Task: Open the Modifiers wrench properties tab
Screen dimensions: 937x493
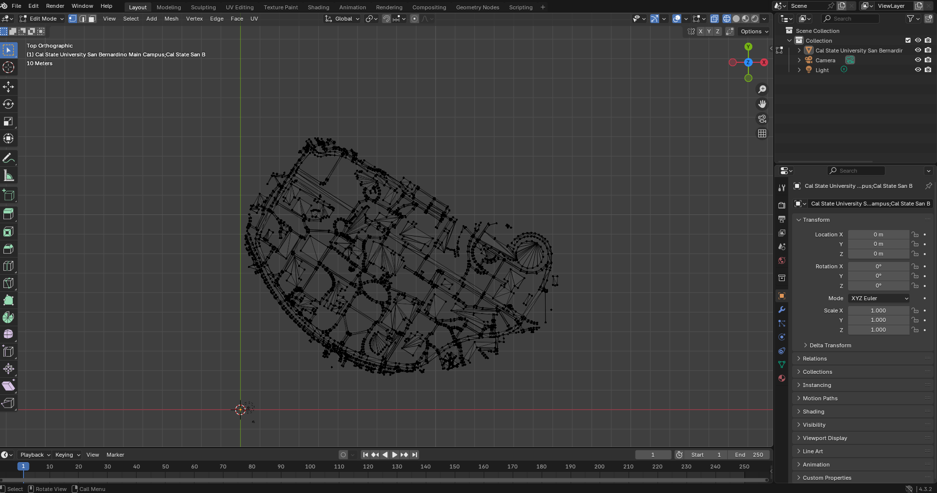Action: (x=782, y=310)
